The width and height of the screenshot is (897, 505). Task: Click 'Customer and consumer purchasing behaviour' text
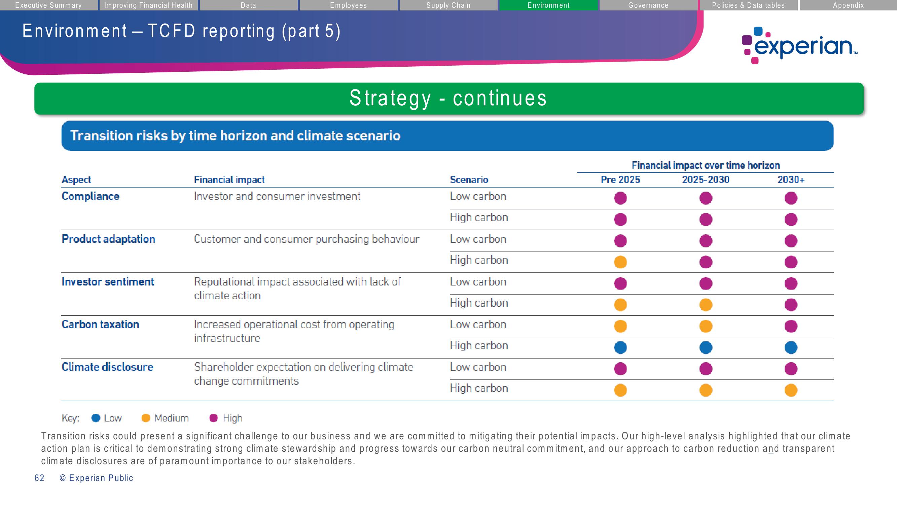coord(307,239)
